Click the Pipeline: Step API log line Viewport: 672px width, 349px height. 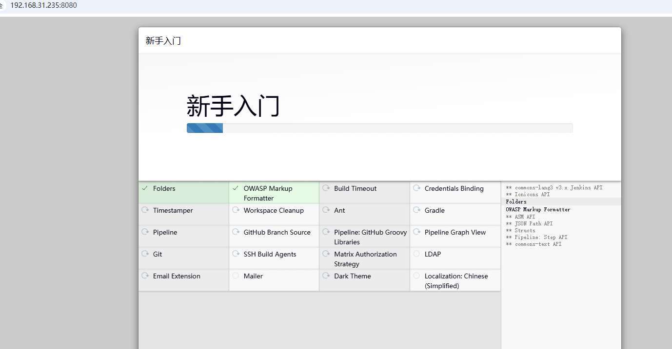(x=536, y=237)
